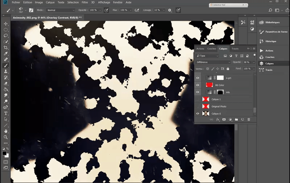Select the Dodge tool
The height and width of the screenshot is (183, 290).
click(6, 101)
